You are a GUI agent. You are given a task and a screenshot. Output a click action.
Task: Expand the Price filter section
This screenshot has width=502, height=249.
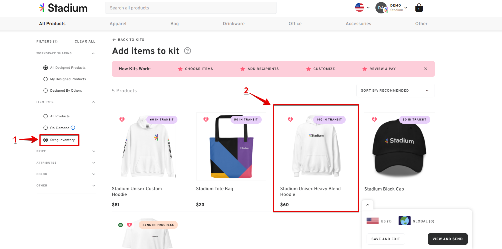click(66, 151)
